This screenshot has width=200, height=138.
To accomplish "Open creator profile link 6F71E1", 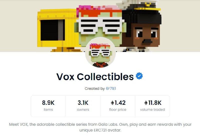I will point(111,89).
